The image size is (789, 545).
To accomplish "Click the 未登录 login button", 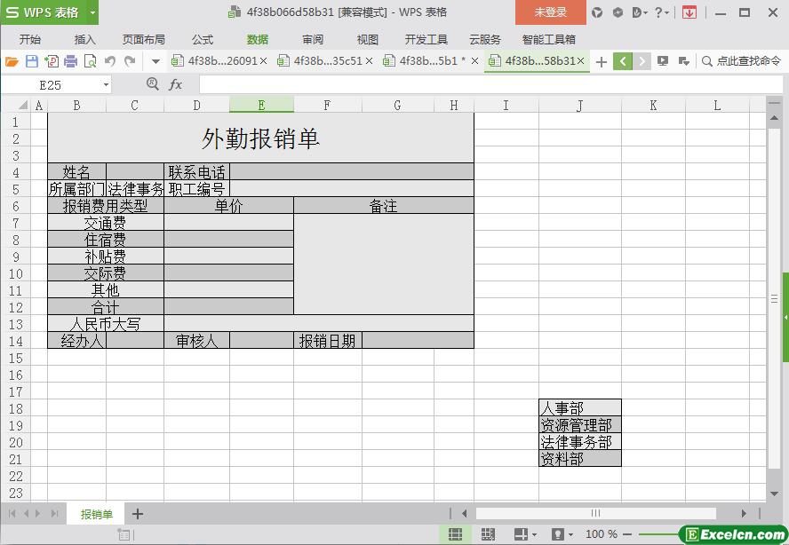I will (550, 12).
